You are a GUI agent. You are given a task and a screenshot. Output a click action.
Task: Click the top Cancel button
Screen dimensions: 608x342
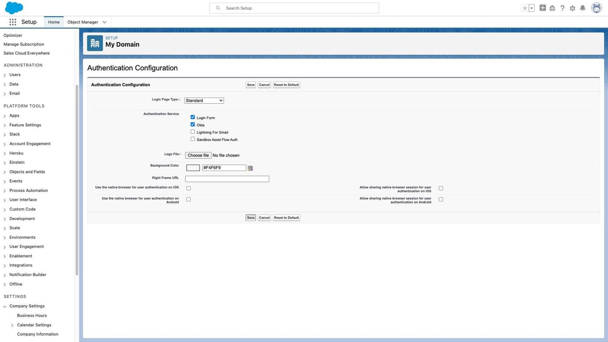(264, 85)
